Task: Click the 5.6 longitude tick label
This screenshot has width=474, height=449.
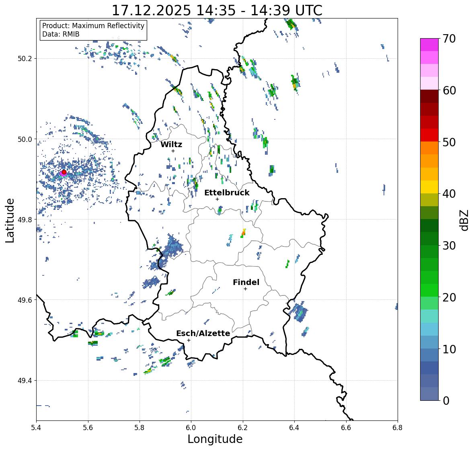Action: [88, 428]
